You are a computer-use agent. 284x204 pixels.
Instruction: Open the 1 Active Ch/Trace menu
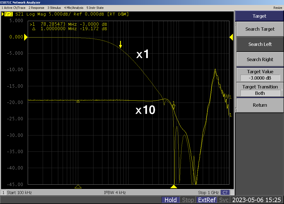[14, 8]
